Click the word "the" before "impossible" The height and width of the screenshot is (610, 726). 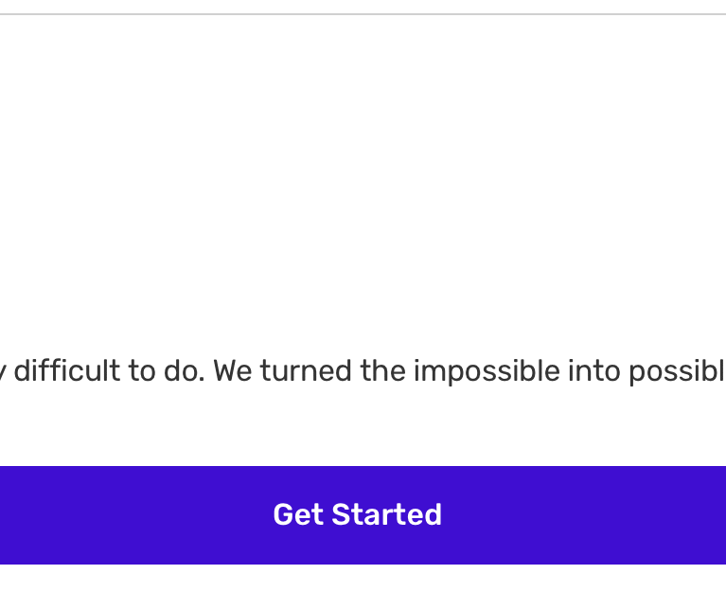[383, 370]
